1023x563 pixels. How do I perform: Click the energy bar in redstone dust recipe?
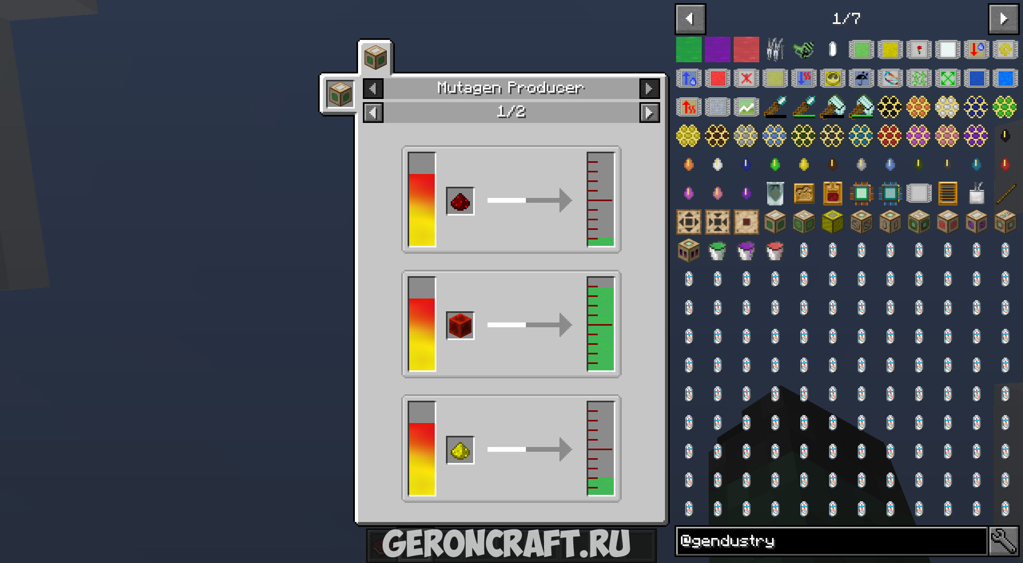[422, 200]
